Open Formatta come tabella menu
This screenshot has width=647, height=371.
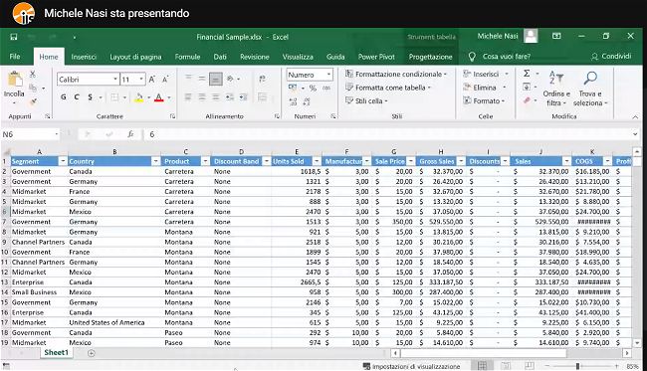(388, 88)
